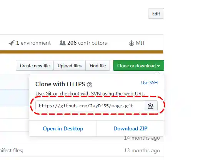
Task: Click the Clone or download caret arrow
Action: [158, 66]
